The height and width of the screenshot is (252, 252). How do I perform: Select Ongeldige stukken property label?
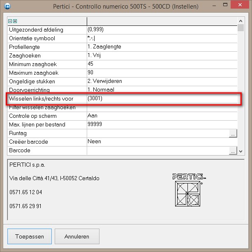click(x=32, y=82)
